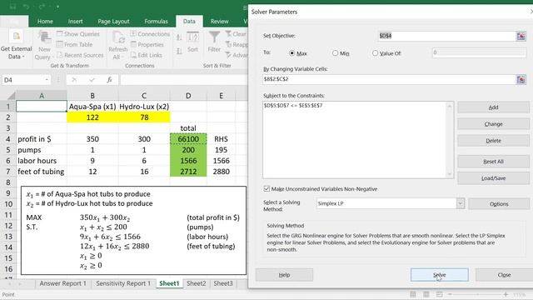Click the Refresh All icon
533x300 pixels.
click(118, 37)
